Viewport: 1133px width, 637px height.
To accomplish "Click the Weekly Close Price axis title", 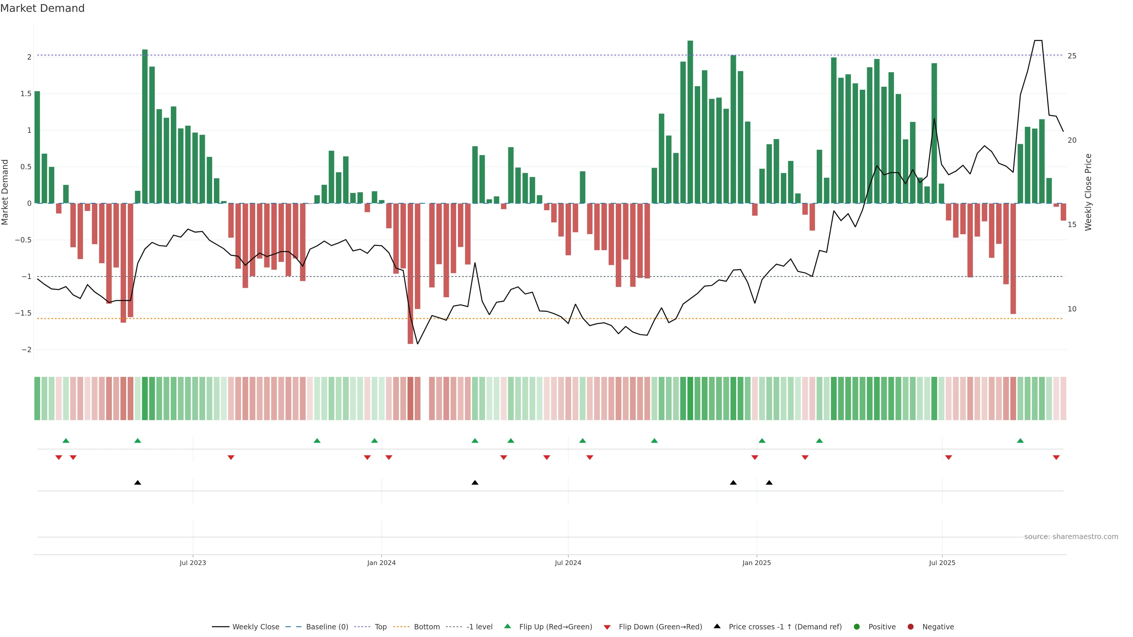I will point(1088,192).
